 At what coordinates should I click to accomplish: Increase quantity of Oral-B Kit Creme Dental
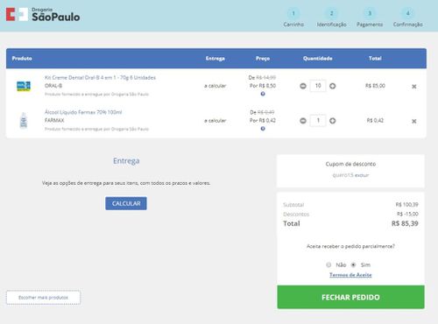click(x=333, y=86)
